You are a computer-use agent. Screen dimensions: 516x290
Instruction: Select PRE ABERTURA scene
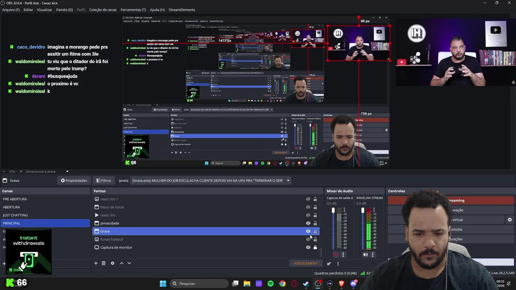click(x=45, y=199)
